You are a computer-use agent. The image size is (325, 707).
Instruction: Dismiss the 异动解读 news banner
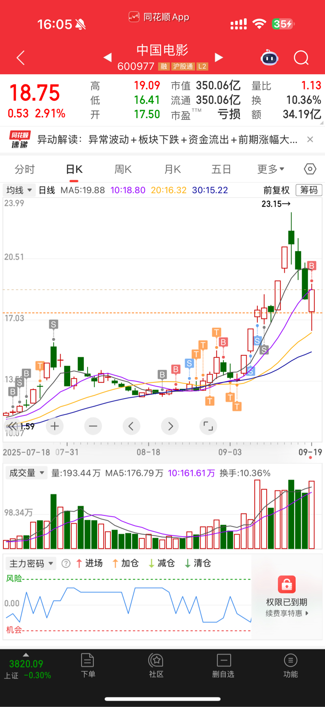(310, 139)
